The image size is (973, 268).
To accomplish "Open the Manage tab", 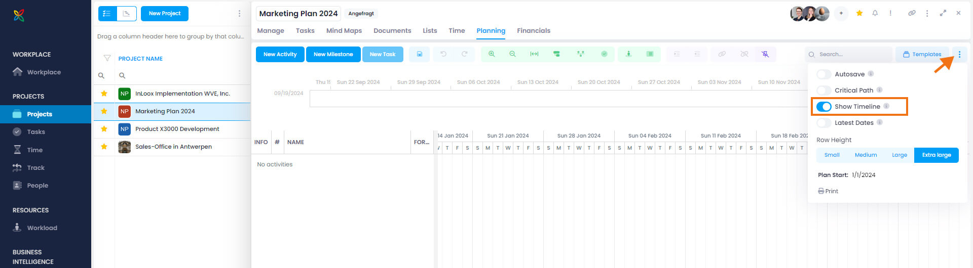I will point(271,31).
